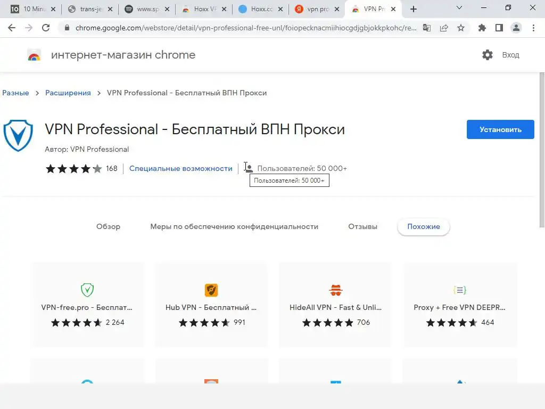This screenshot has height=409, width=545.
Task: Install the extension with Установить
Action: point(500,129)
